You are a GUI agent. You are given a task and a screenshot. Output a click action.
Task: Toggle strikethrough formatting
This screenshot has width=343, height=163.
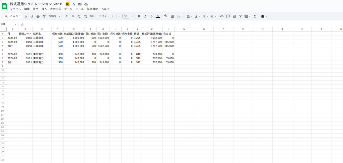tap(151, 16)
